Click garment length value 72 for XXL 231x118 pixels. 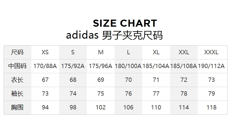tap(184, 80)
